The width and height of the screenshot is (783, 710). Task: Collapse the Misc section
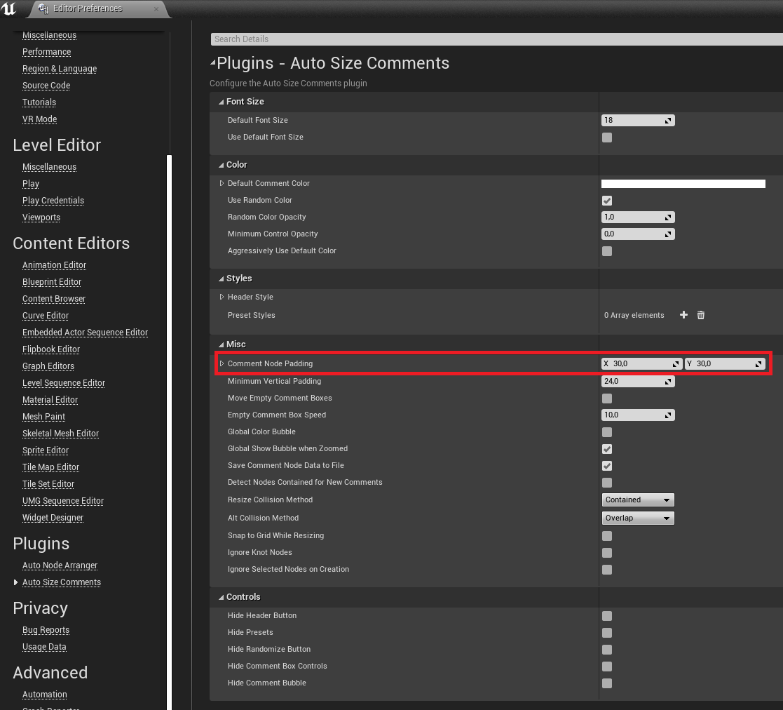coord(222,344)
